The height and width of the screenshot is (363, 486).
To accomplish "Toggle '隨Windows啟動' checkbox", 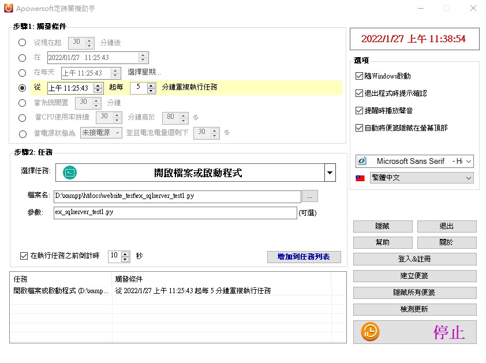I will (x=359, y=76).
